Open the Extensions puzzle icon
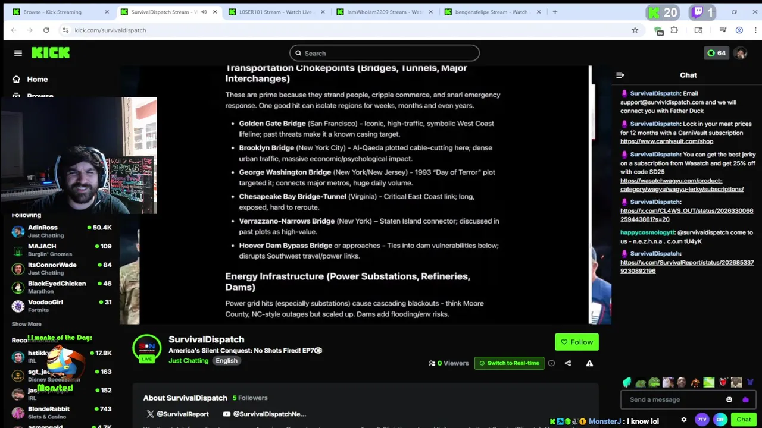 tap(674, 30)
